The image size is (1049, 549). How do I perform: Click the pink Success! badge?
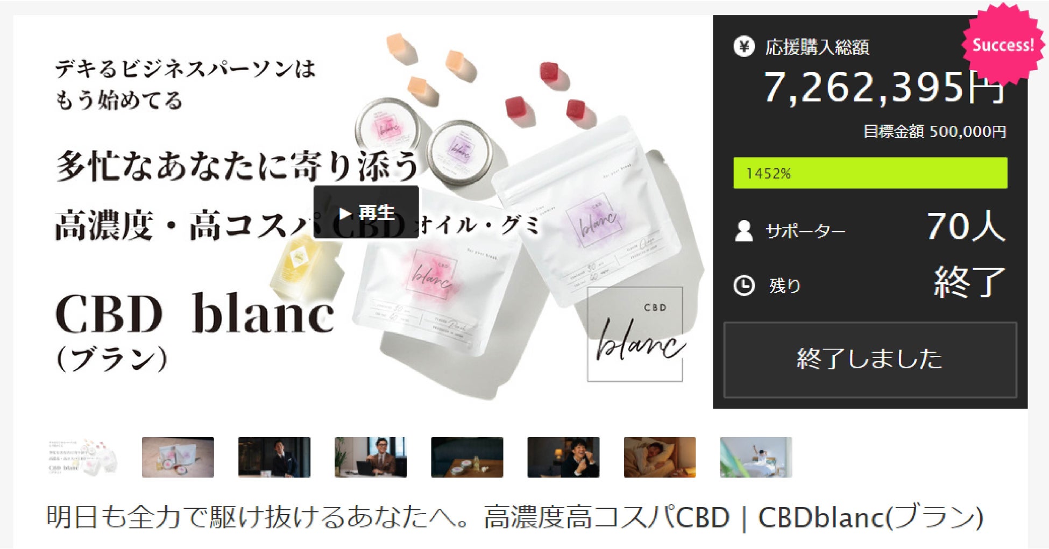pos(1003,45)
